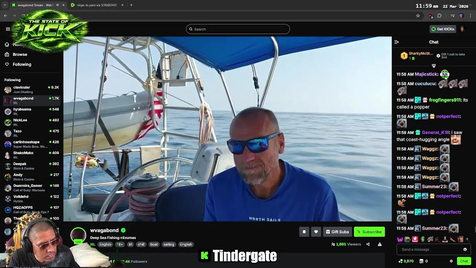Open emoji picker in message box
This screenshot has width=476, height=268.
465,249
